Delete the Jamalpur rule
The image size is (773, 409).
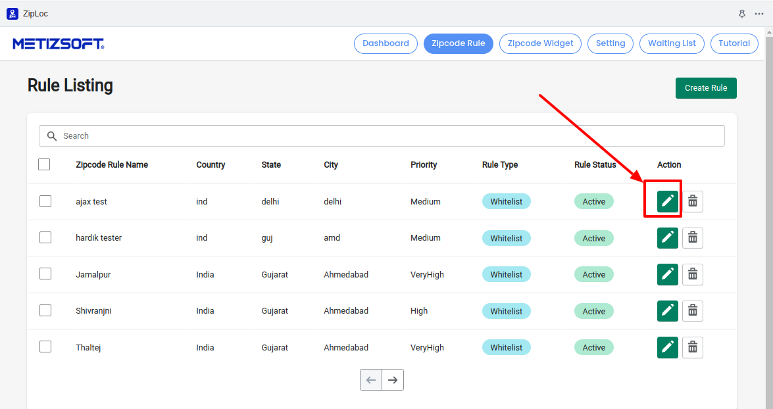tap(692, 274)
